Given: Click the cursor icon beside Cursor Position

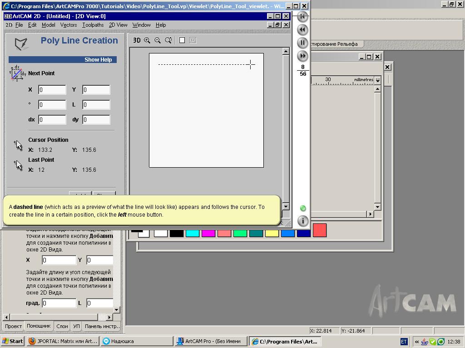Looking at the screenshot, I should click(x=18, y=145).
